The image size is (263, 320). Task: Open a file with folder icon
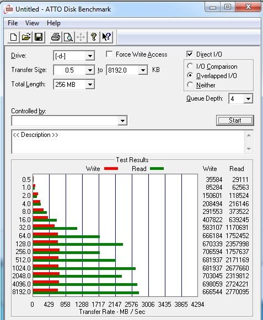coord(26,37)
